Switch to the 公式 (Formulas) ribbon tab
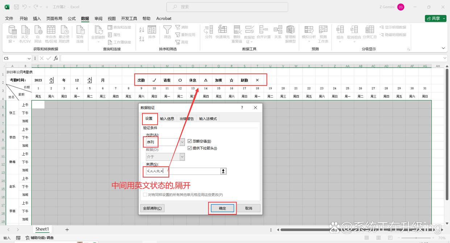This screenshot has height=243, width=450. (72, 18)
